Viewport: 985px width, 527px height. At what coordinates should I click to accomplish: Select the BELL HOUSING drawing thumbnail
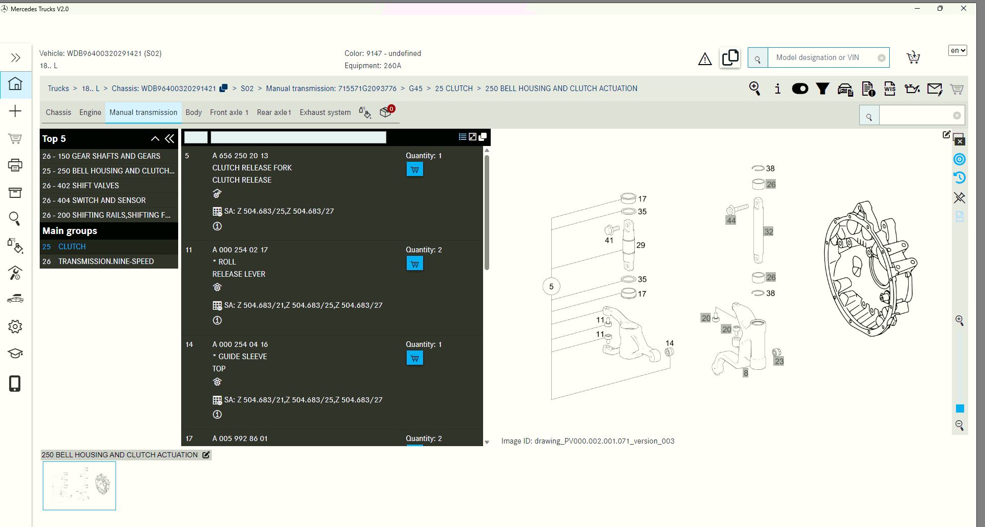pos(79,485)
